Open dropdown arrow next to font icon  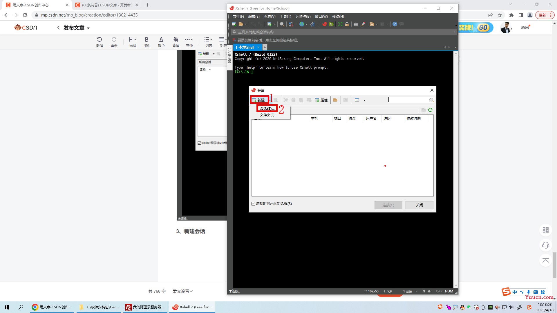point(317,24)
